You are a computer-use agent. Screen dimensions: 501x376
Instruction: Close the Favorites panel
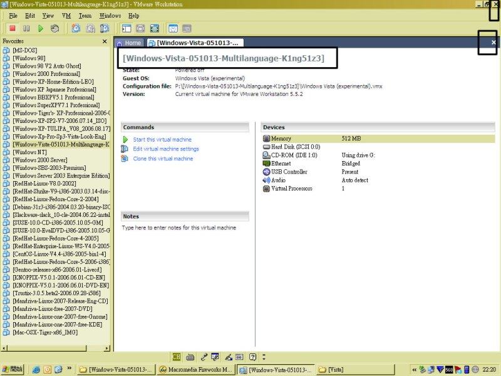click(x=105, y=41)
